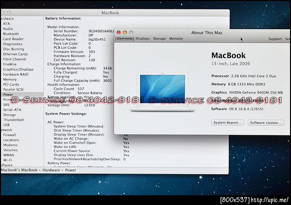Select Hardware RAID in the sidebar
Image resolution: width=291 pixels, height=205 pixels.
coord(16,74)
